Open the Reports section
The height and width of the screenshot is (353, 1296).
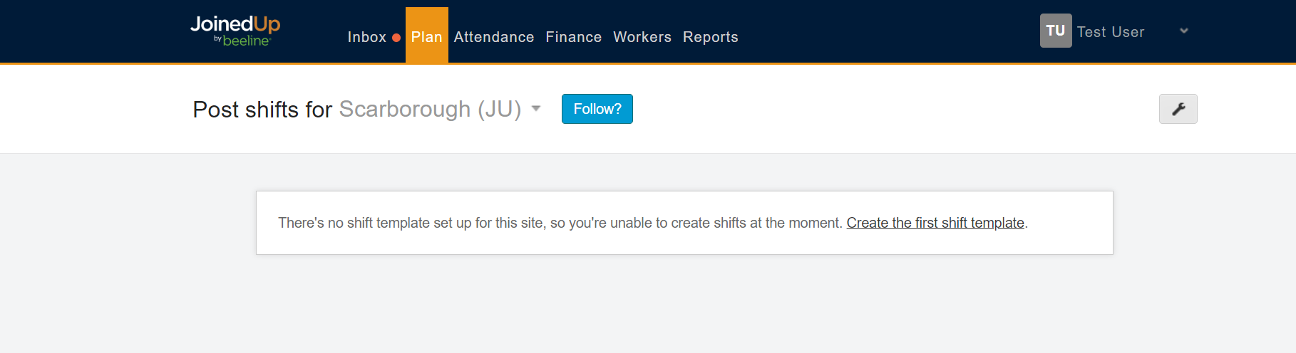pyautogui.click(x=710, y=37)
